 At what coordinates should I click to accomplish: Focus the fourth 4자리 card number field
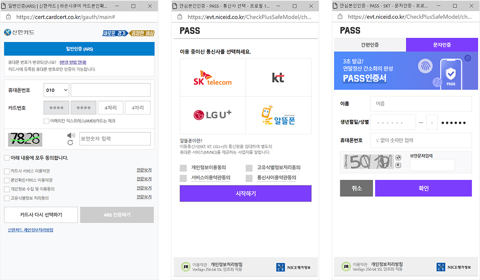138,108
